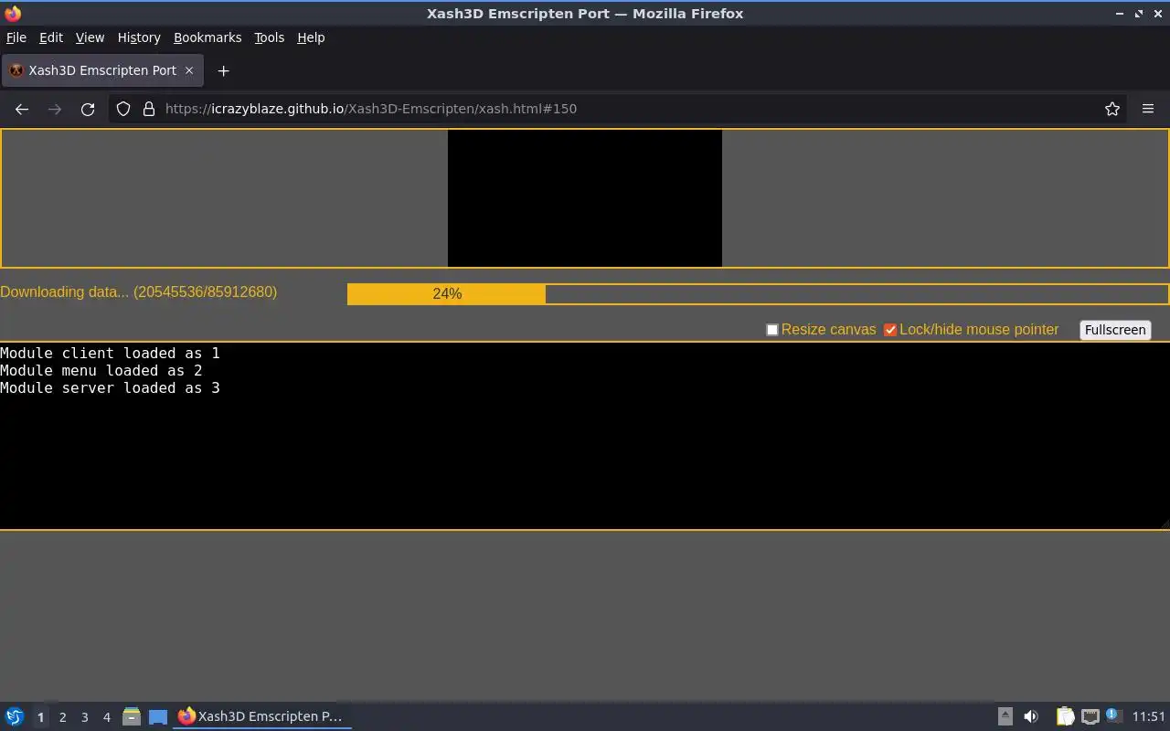Click the Firefox logo in title bar
Image resolution: width=1170 pixels, height=731 pixels.
[13, 13]
